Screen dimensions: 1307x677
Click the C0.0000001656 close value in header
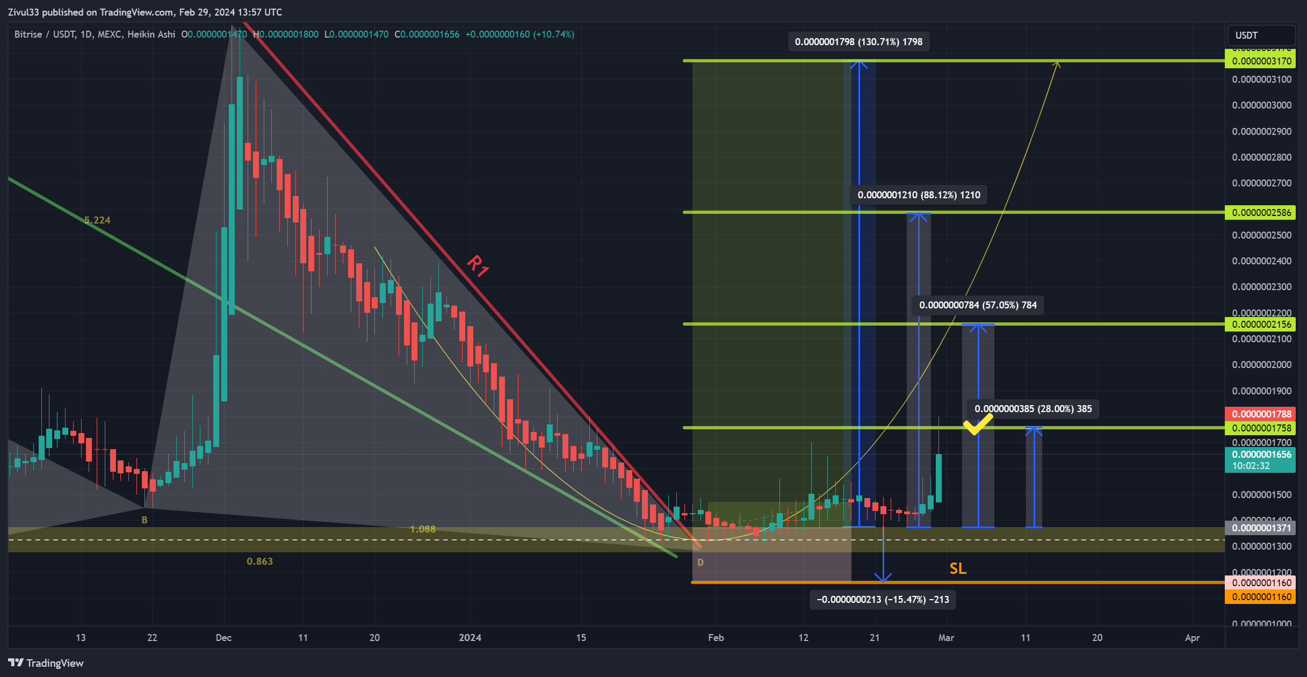click(427, 34)
